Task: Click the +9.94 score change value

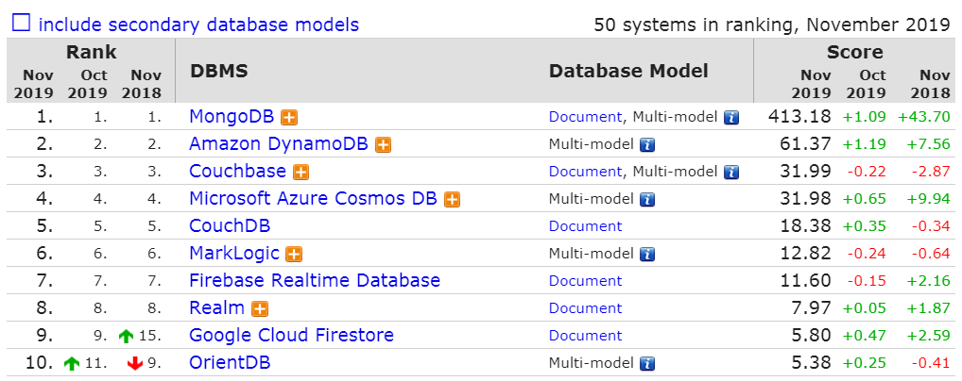Action: coord(927,199)
